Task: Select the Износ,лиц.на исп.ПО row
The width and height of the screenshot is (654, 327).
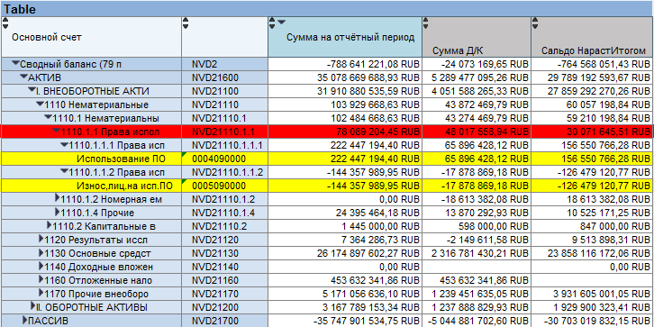Action: click(x=327, y=186)
